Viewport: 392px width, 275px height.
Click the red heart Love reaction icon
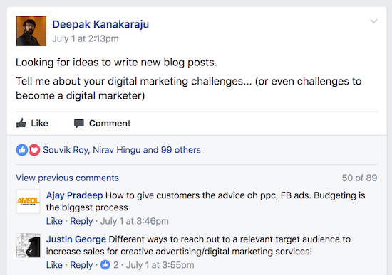pyautogui.click(x=34, y=150)
